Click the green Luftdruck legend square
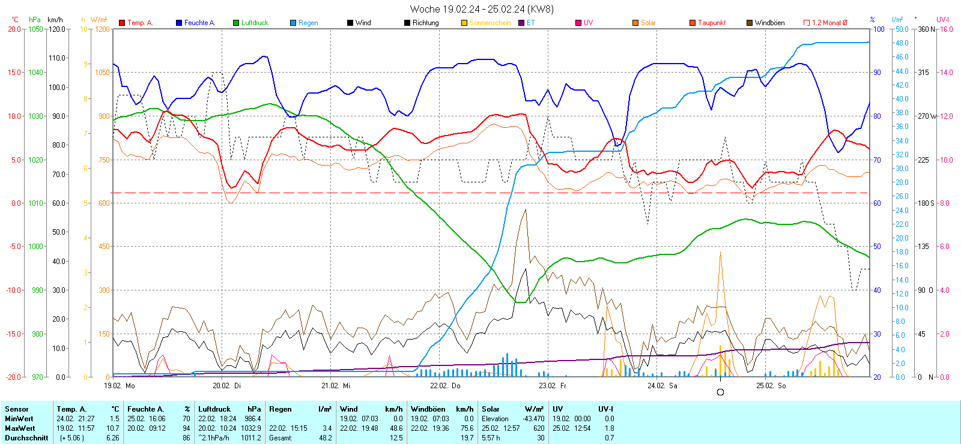 click(x=236, y=23)
